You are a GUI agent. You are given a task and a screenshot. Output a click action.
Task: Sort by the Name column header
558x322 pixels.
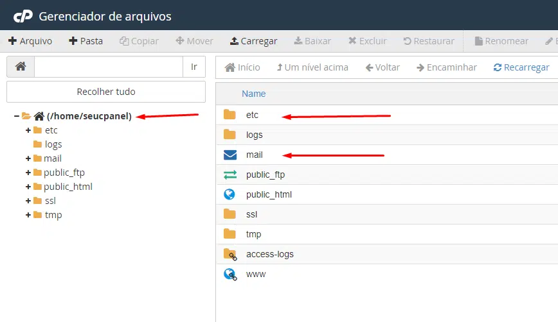(x=253, y=94)
